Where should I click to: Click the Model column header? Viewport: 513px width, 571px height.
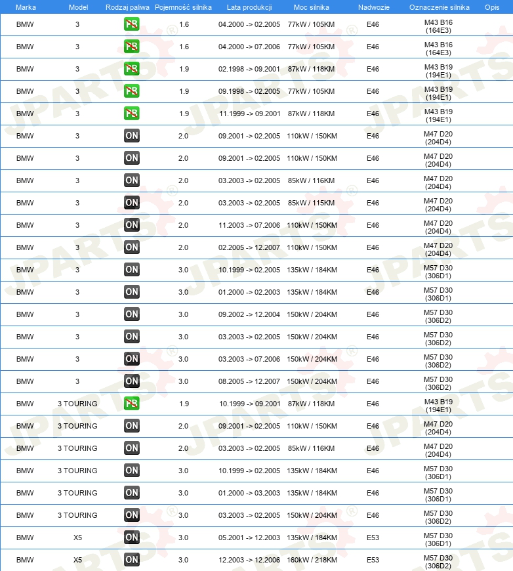click(x=78, y=7)
